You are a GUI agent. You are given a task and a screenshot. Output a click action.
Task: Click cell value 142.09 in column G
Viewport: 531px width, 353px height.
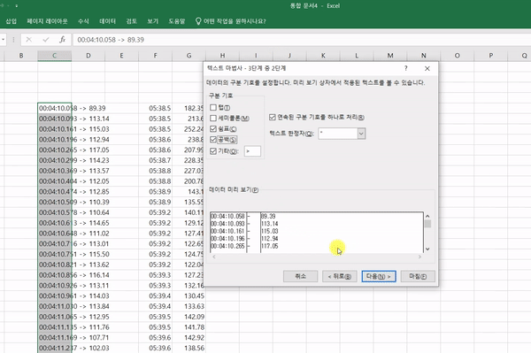click(189, 317)
